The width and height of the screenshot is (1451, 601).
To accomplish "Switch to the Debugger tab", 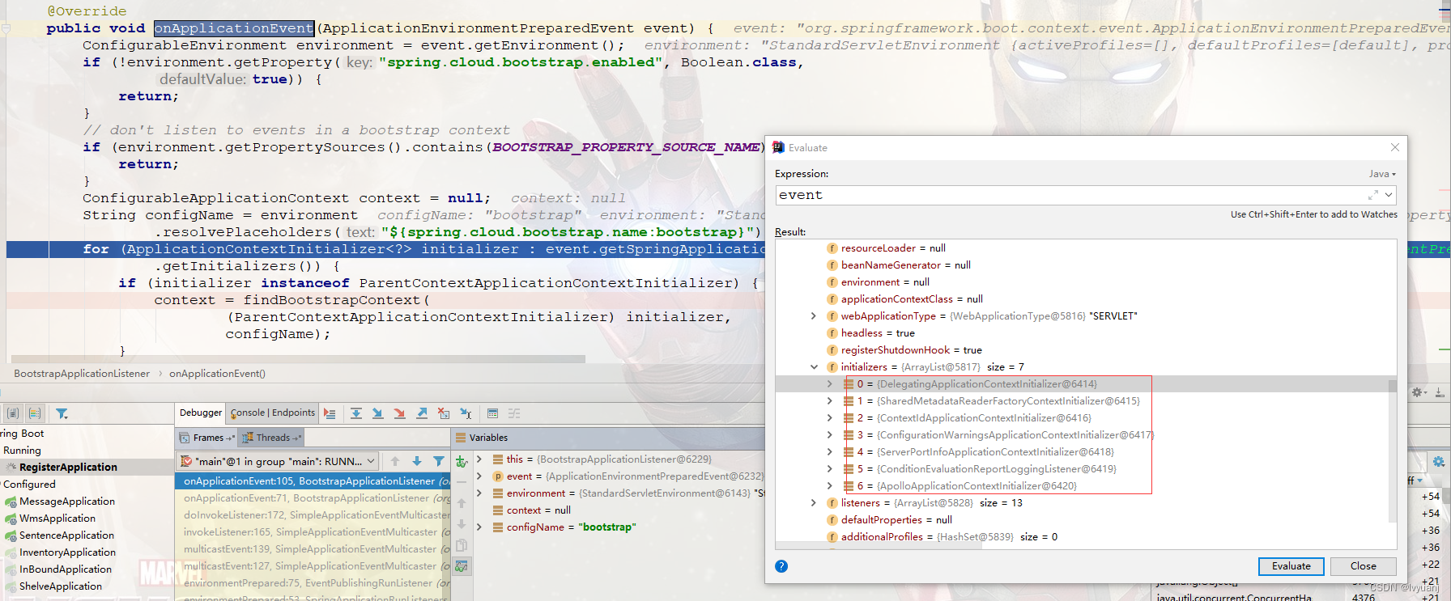I will [200, 413].
